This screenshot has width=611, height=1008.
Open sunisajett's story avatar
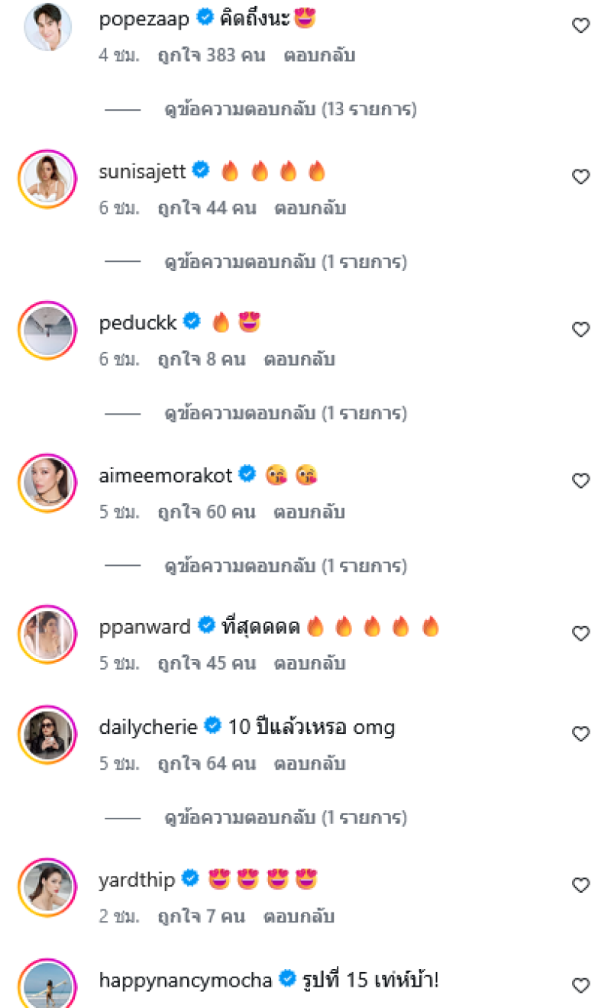click(47, 179)
